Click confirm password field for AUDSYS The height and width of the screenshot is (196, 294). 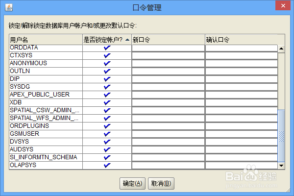[x=242, y=149]
